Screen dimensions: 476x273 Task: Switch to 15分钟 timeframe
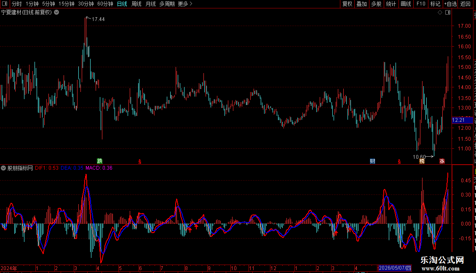66,4
